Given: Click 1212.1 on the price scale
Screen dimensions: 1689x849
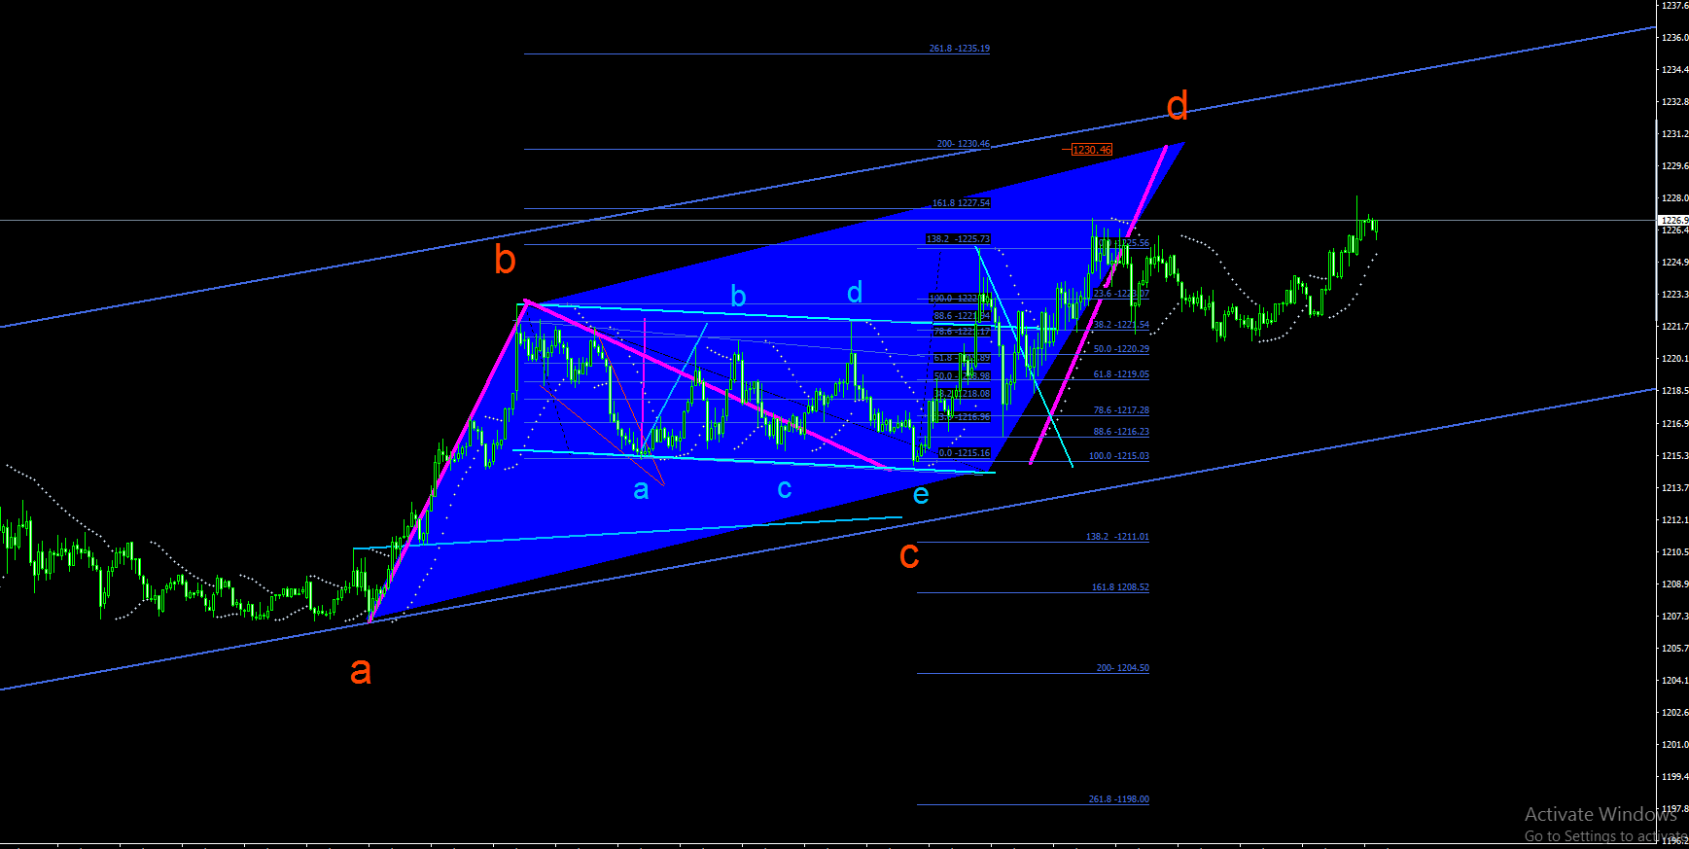Looking at the screenshot, I should [x=1674, y=520].
